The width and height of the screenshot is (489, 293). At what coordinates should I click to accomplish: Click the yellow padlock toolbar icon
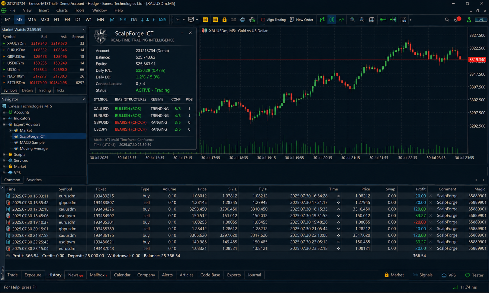(x=224, y=20)
